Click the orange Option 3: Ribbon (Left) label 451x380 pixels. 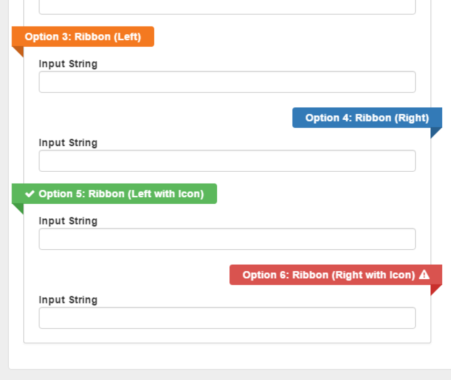point(83,37)
